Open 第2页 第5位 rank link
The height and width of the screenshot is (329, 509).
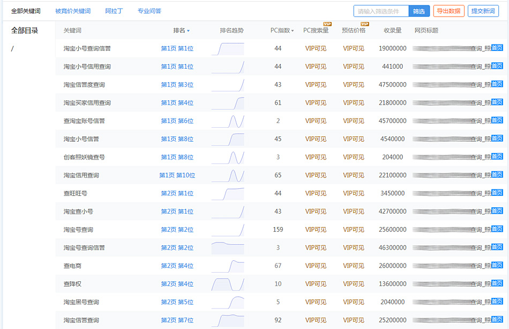[177, 302]
